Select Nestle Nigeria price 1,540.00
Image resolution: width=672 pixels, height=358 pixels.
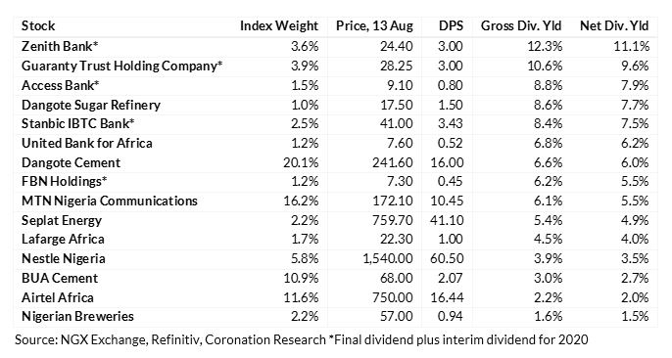pyautogui.click(x=388, y=259)
